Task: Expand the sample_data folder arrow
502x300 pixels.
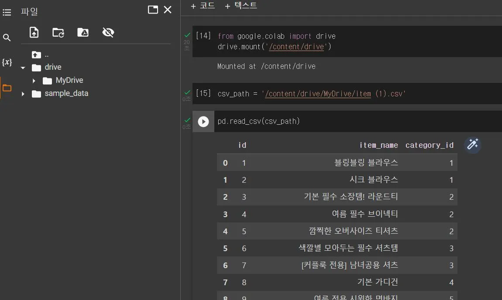Action: click(x=23, y=94)
